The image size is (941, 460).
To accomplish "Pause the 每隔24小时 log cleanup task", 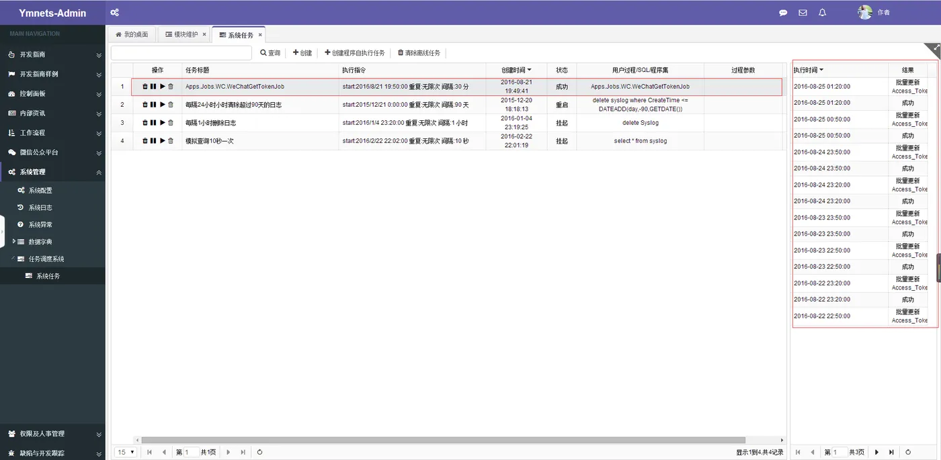I will coord(153,104).
